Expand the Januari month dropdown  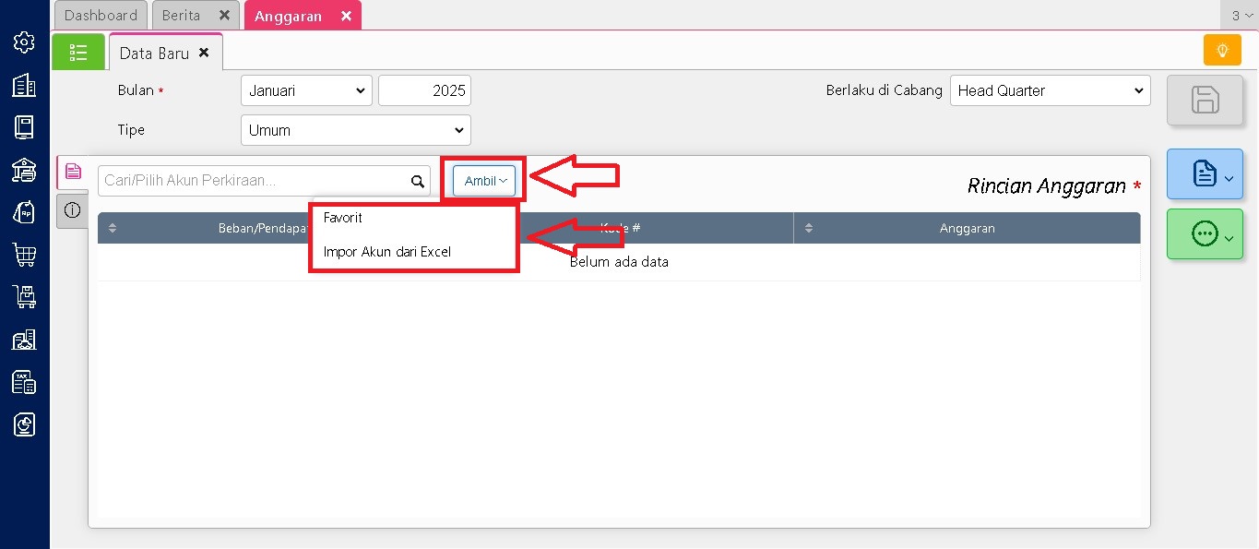(x=306, y=90)
